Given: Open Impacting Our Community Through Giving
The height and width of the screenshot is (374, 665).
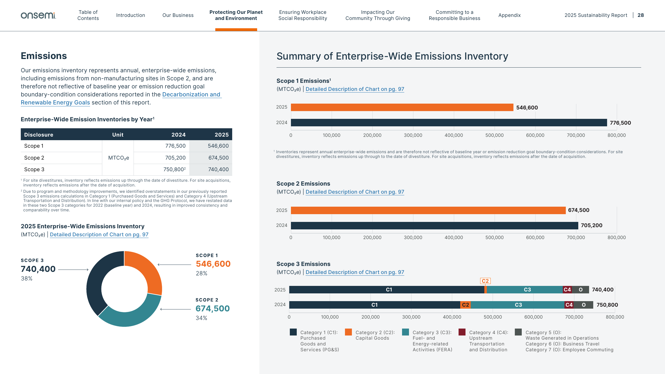Looking at the screenshot, I should tap(378, 15).
